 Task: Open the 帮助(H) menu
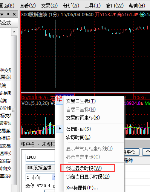tap(137, 6)
